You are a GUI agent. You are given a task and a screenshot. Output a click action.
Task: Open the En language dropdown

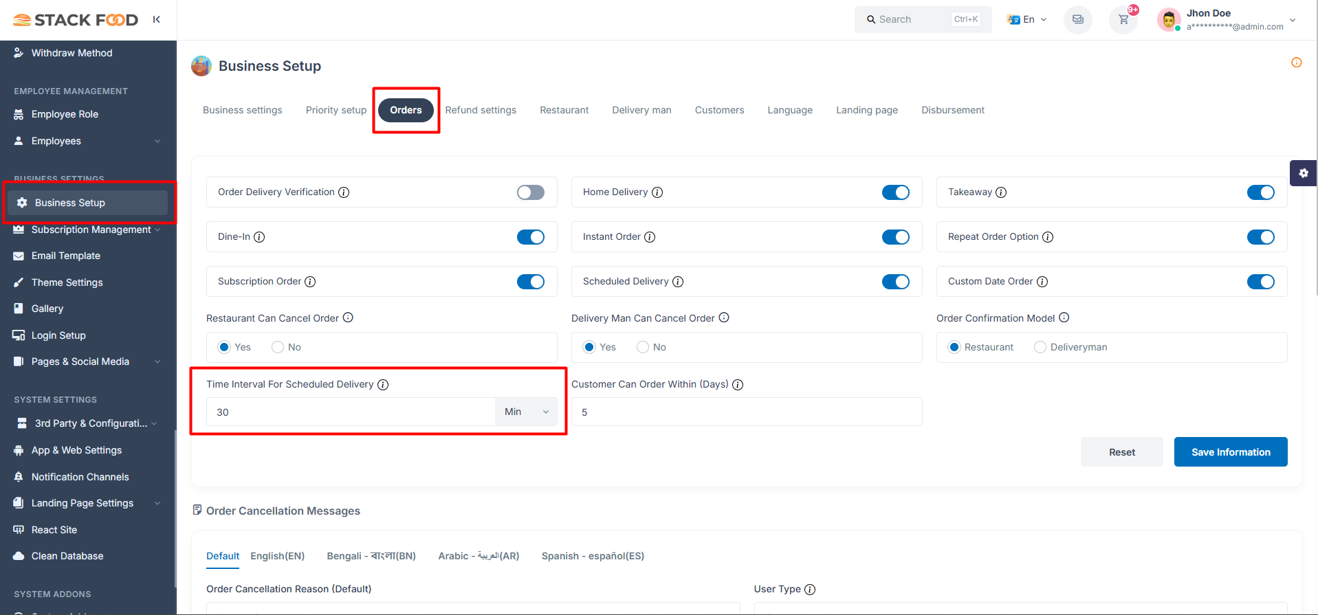[x=1027, y=19]
